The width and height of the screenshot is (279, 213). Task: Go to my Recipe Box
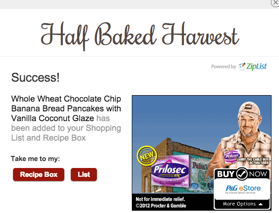click(39, 174)
